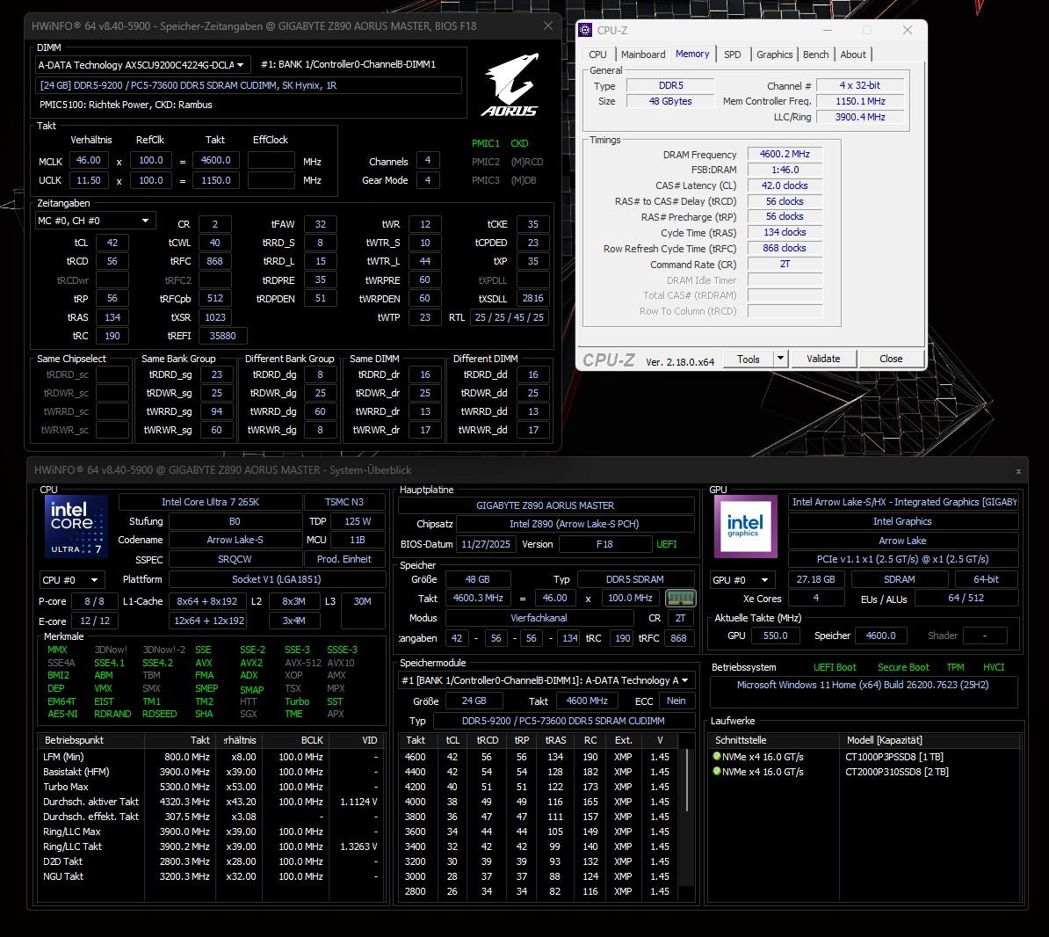This screenshot has height=937, width=1049.
Task: Click the Intel Core Ultra 7 logo
Action: coord(76,527)
